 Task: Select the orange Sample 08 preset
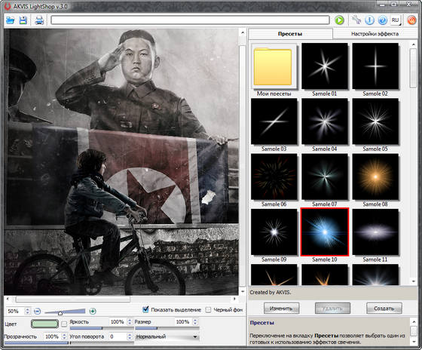pyautogui.click(x=375, y=177)
